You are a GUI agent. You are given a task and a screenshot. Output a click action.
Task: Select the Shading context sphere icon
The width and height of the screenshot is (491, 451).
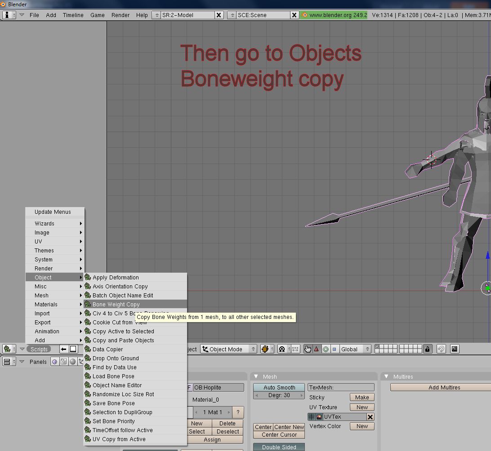(x=73, y=362)
